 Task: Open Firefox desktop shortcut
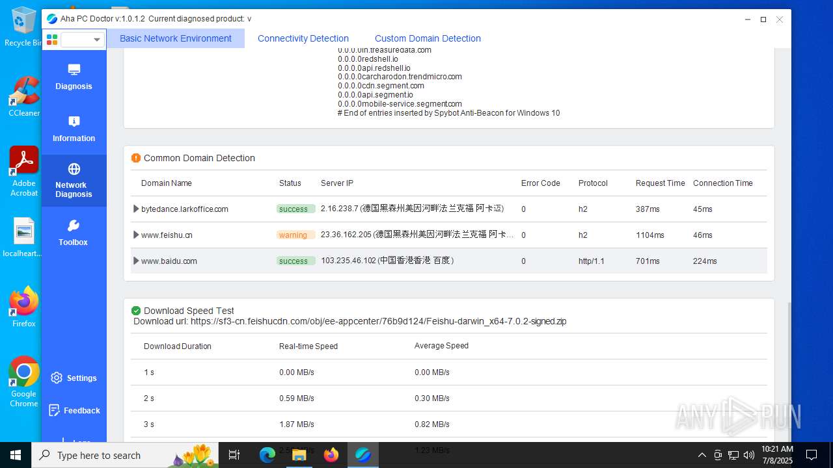(x=23, y=307)
